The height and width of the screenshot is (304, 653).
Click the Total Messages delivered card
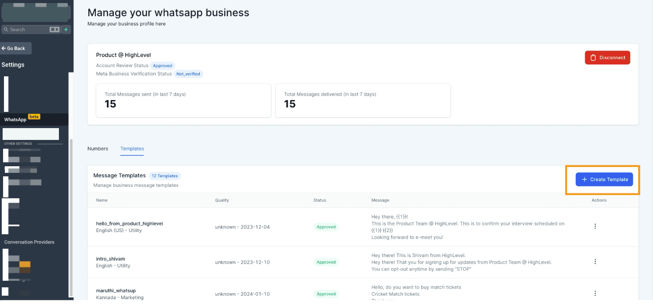[363, 100]
